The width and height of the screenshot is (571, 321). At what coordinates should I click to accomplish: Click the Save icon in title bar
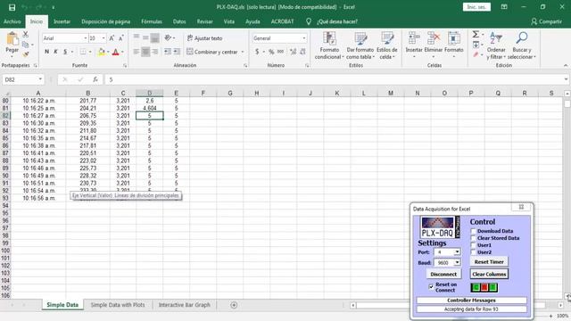point(12,7)
